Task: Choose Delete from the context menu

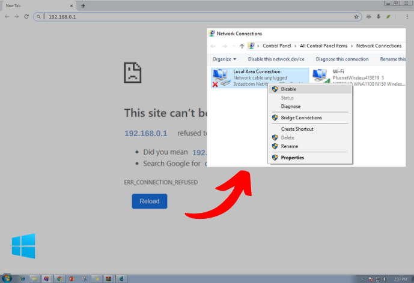Action: pos(310,138)
